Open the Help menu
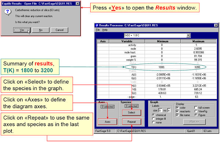 (105, 30)
